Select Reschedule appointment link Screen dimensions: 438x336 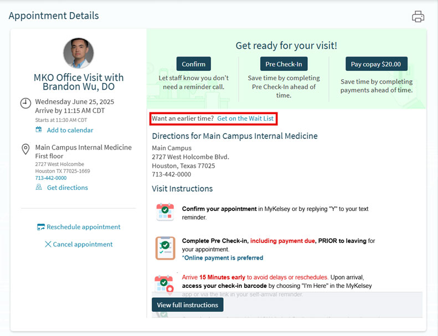83,227
